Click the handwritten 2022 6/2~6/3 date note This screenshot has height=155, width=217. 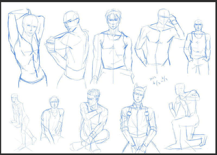tap(159, 80)
